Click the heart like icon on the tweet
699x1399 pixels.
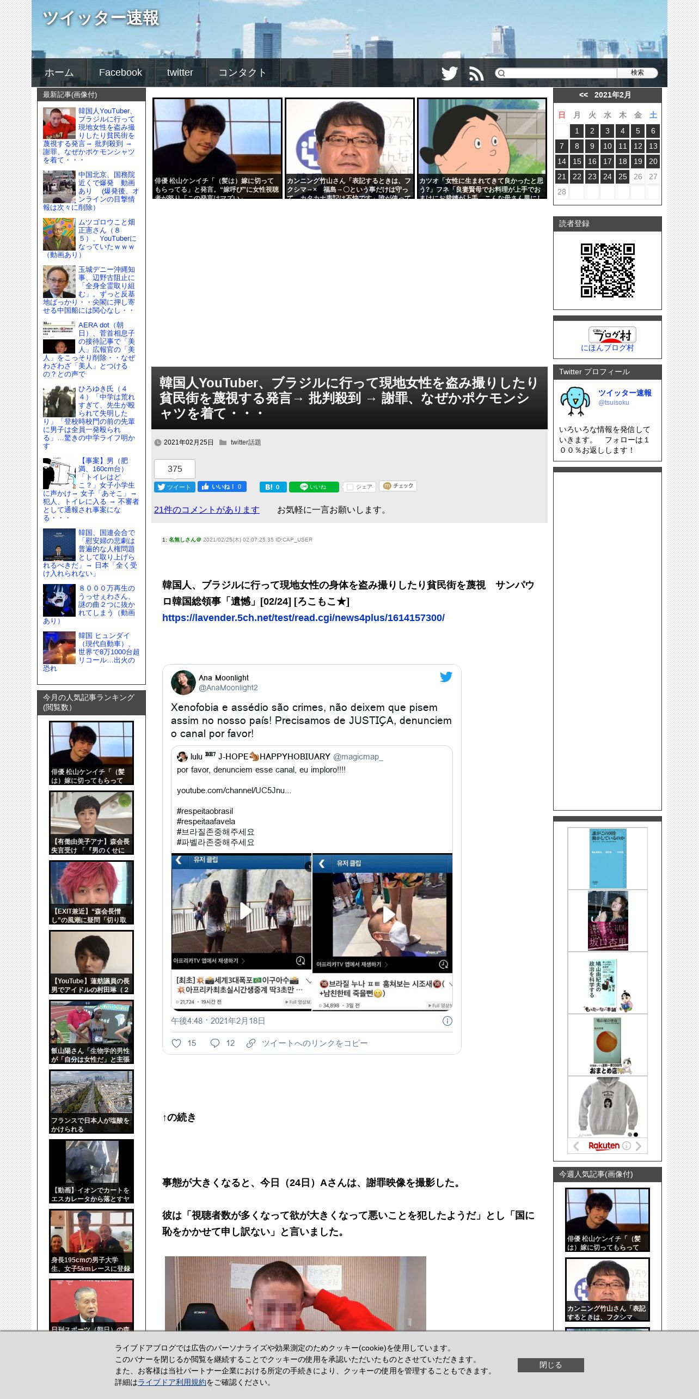pyautogui.click(x=176, y=1043)
